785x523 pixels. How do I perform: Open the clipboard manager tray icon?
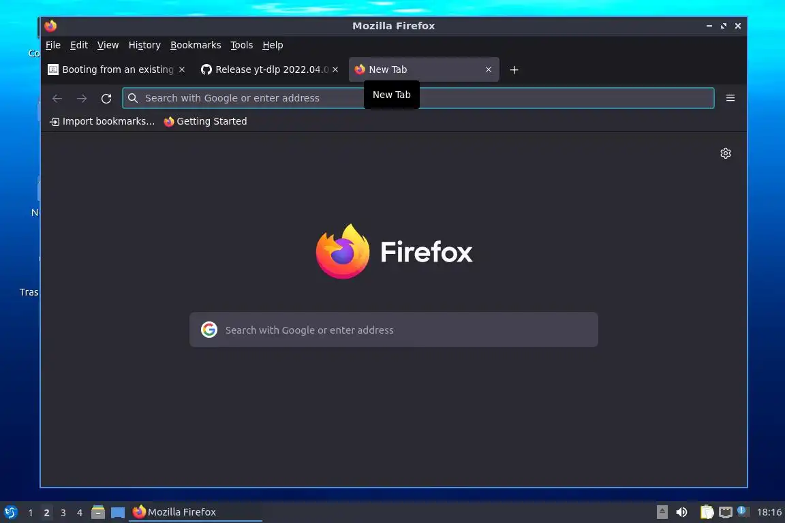pos(707,512)
